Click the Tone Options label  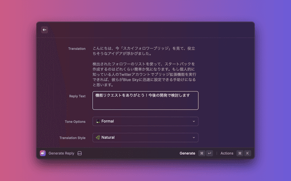(75, 122)
